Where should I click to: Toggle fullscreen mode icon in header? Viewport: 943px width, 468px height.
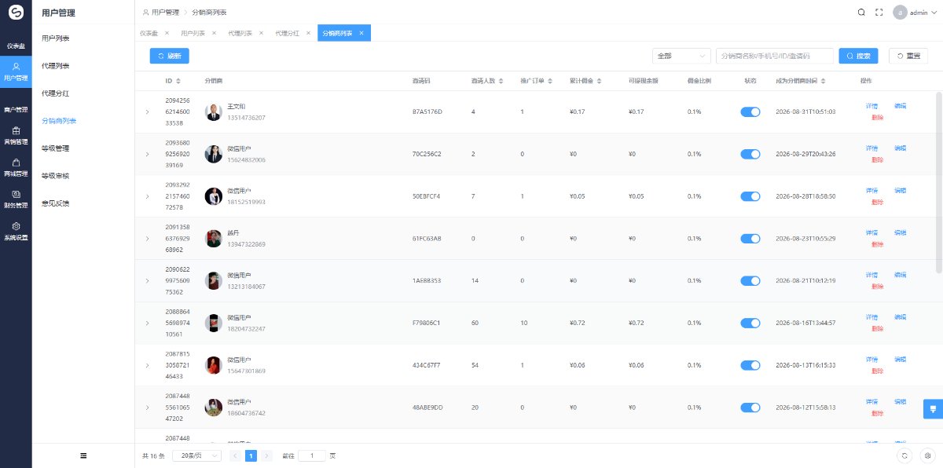click(879, 13)
